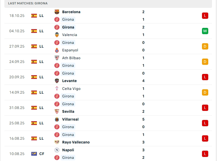Click the red L badge for Barcelona match
The height and width of the screenshot is (161, 217).
click(x=205, y=16)
